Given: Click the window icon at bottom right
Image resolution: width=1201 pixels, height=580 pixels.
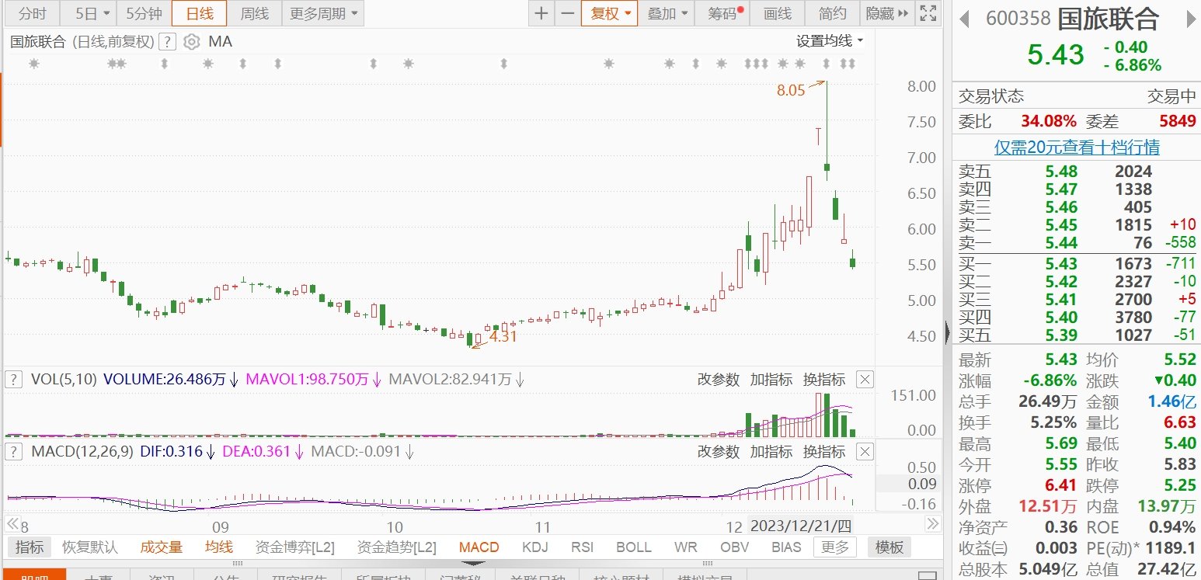Looking at the screenshot, I should pyautogui.click(x=926, y=576).
